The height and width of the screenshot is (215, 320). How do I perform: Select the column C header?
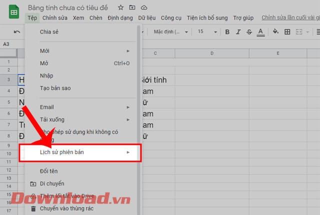point(158,53)
